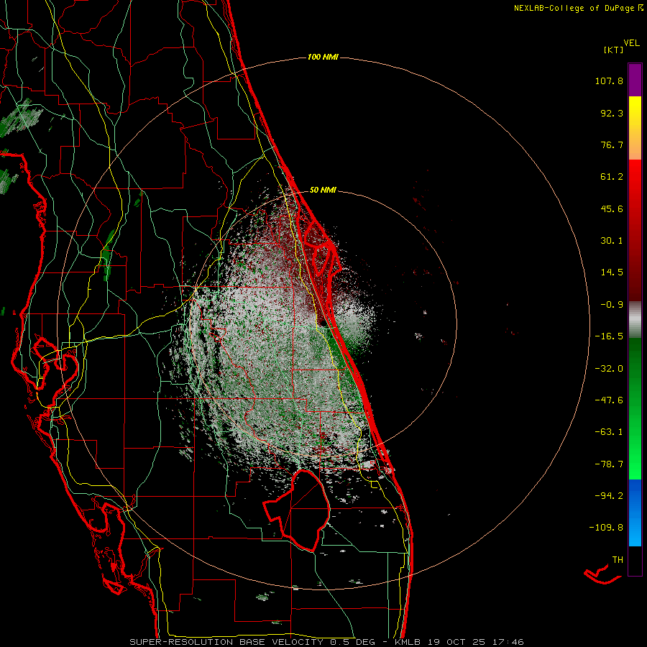647x647 pixels.
Task: Pick the purple segment of velocity scale
Action: click(x=635, y=80)
